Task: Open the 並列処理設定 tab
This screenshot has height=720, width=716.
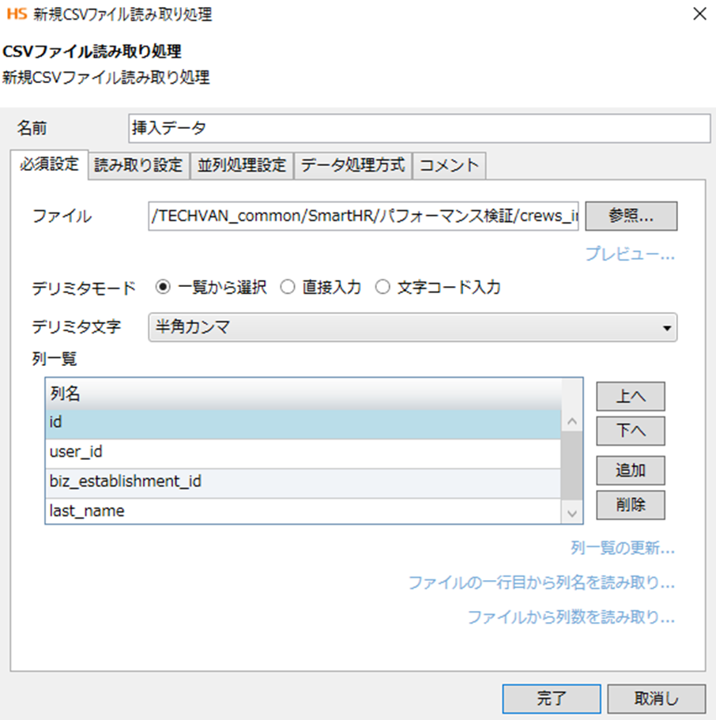Action: coord(242,165)
